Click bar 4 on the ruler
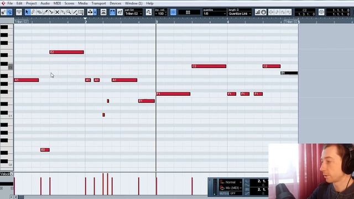 click(228, 22)
